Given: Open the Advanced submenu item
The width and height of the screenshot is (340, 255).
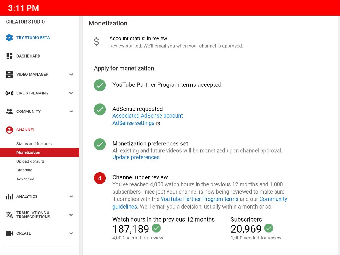Looking at the screenshot, I should click(x=25, y=179).
